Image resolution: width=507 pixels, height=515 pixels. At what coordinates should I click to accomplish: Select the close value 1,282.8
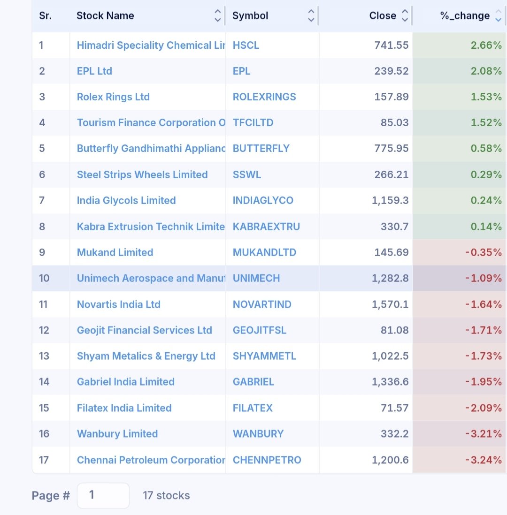coord(390,278)
